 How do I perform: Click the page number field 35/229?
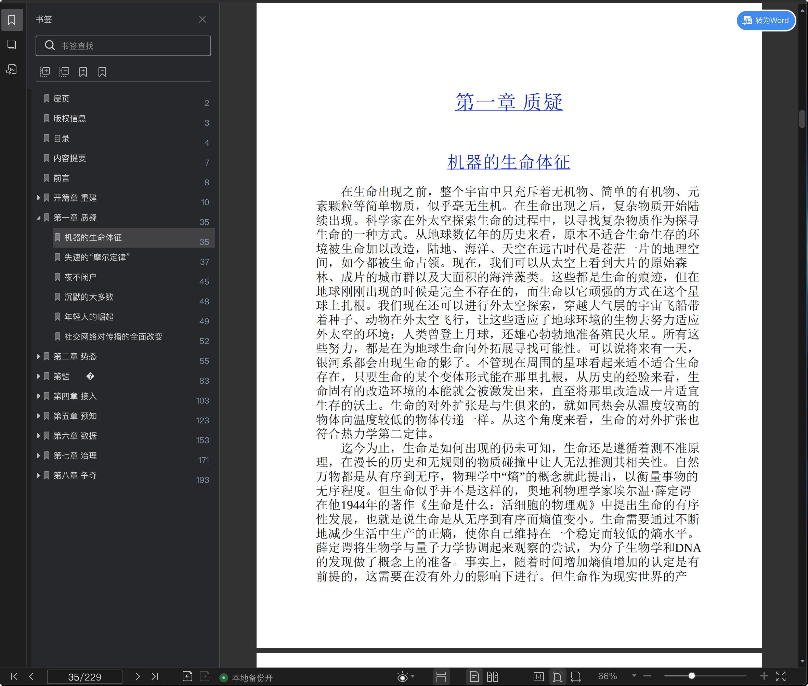(84, 677)
